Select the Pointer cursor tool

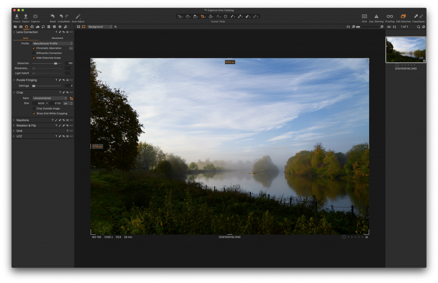pyautogui.click(x=180, y=17)
